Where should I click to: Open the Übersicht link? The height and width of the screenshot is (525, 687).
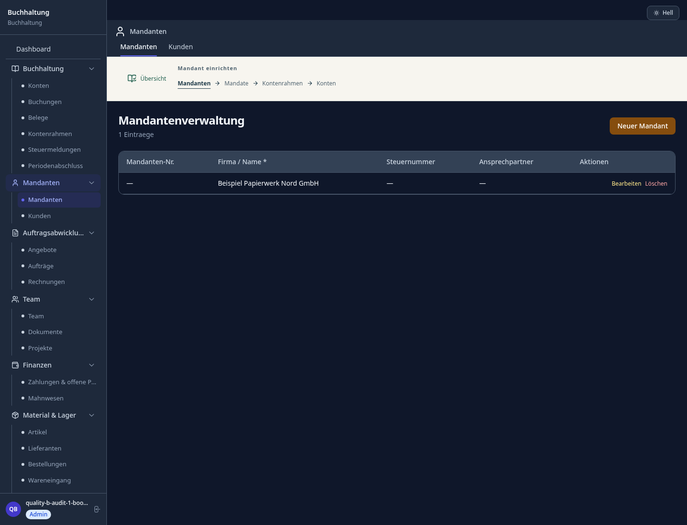pos(147,78)
